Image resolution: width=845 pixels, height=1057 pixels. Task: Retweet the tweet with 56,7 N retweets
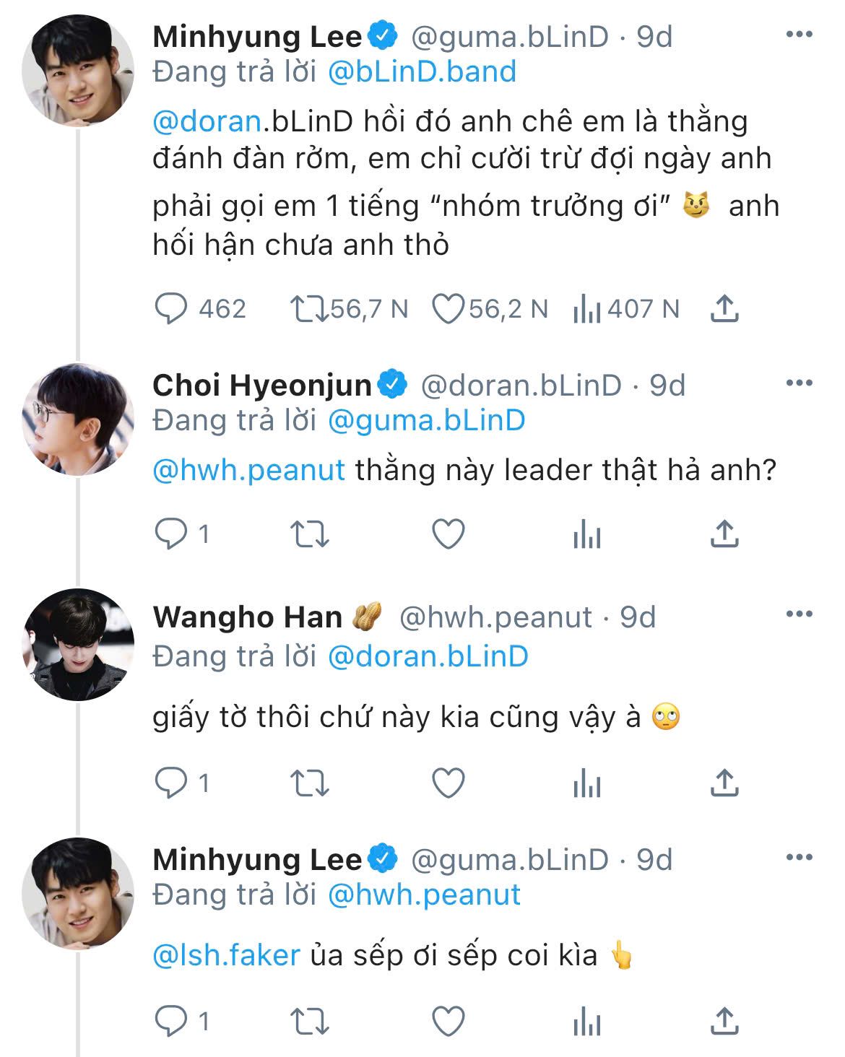(309, 309)
